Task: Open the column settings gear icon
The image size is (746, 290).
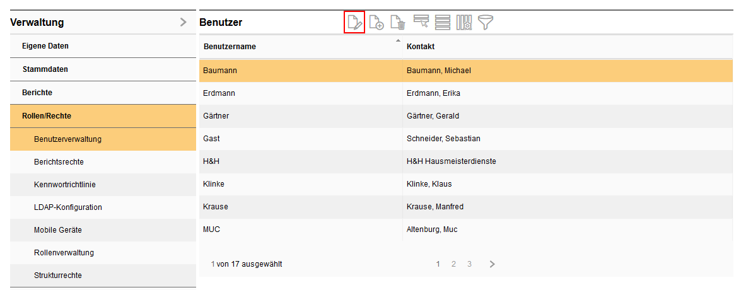Action: 464,23
